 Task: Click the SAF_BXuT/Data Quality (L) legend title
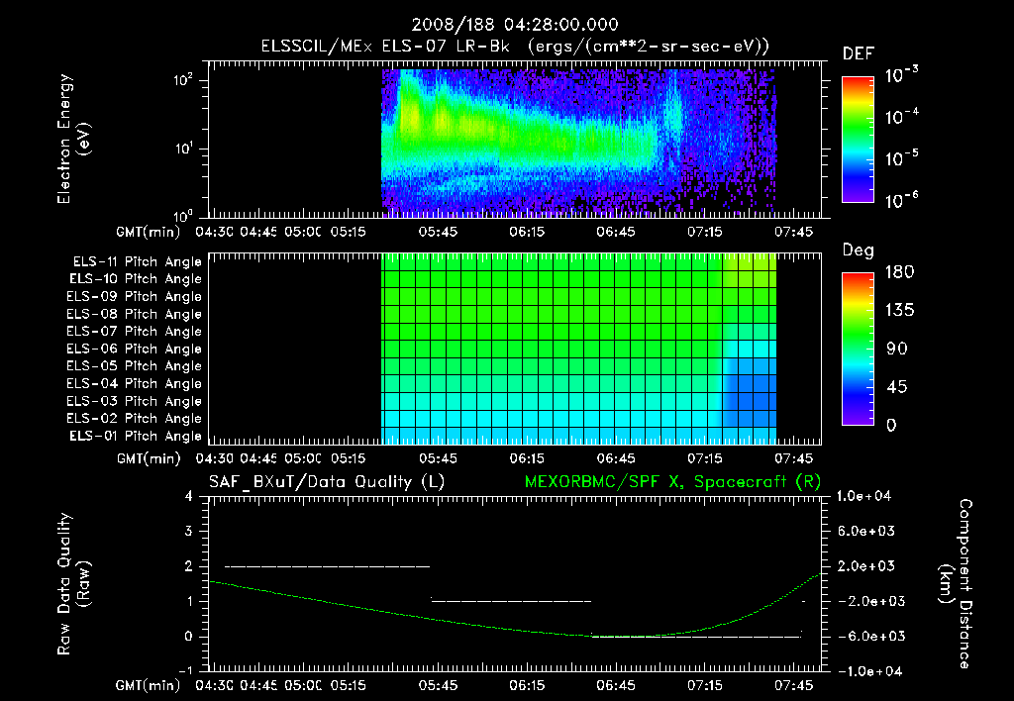click(x=327, y=482)
